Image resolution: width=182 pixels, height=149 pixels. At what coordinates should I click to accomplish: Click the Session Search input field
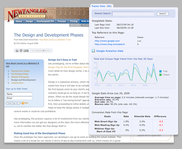(133, 14)
